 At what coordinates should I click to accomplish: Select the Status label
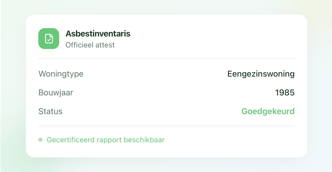pos(51,112)
